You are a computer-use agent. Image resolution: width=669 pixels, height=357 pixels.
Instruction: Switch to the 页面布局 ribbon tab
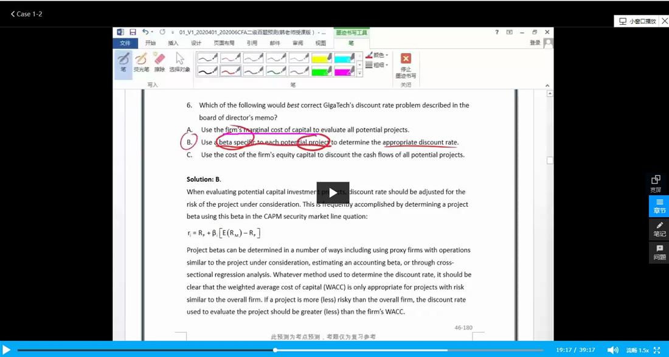point(224,43)
